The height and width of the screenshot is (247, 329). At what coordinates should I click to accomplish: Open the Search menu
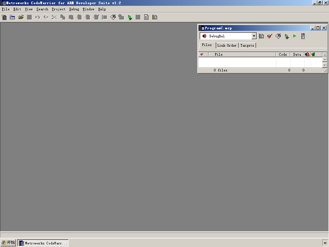coord(42,9)
